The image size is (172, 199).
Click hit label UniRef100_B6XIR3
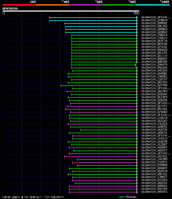(154, 83)
